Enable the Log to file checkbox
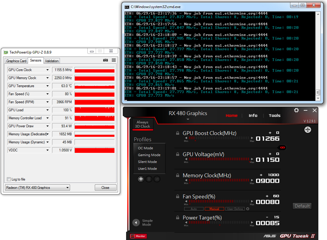The width and height of the screenshot is (327, 240). point(9,179)
